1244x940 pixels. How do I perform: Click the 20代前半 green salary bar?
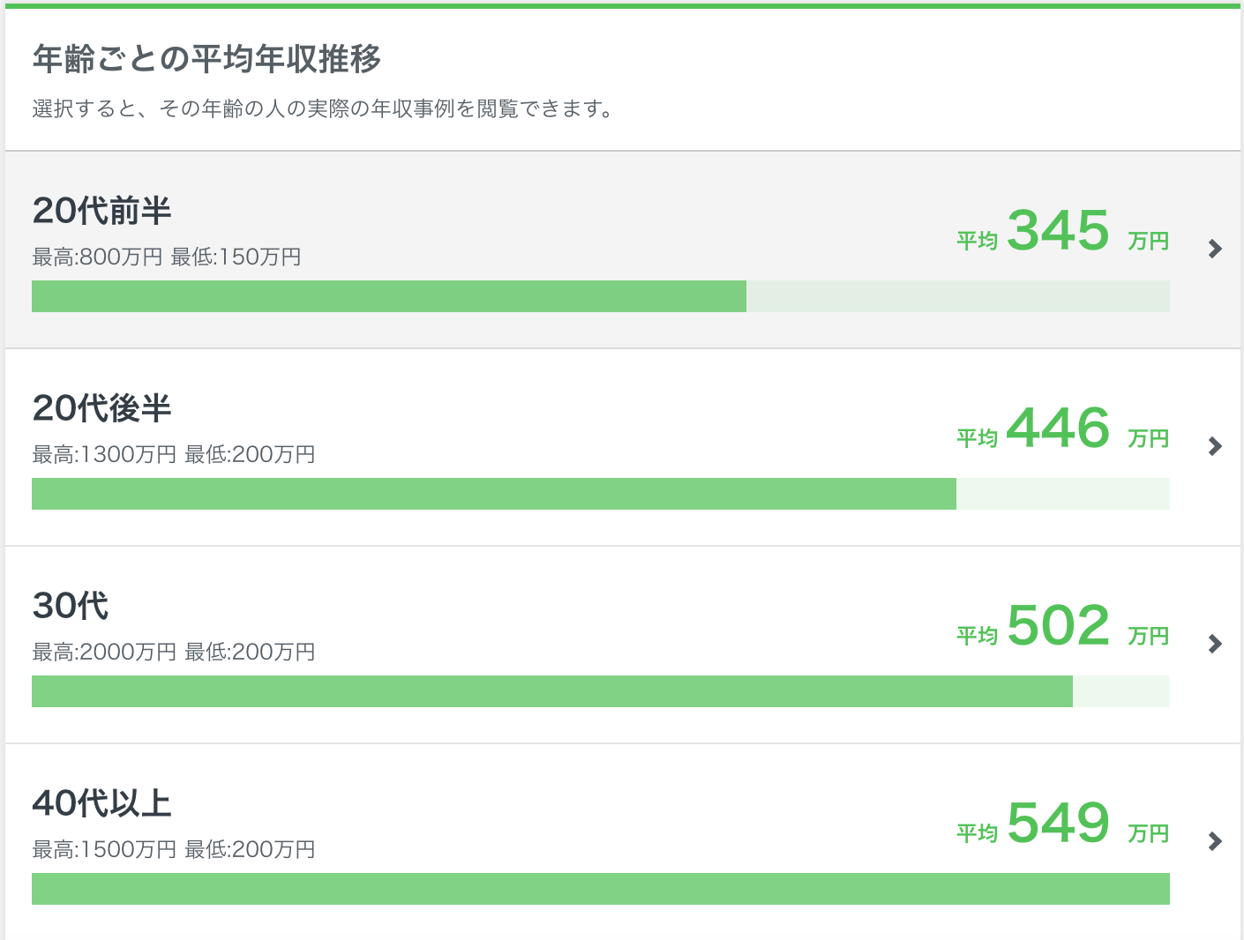pos(388,296)
